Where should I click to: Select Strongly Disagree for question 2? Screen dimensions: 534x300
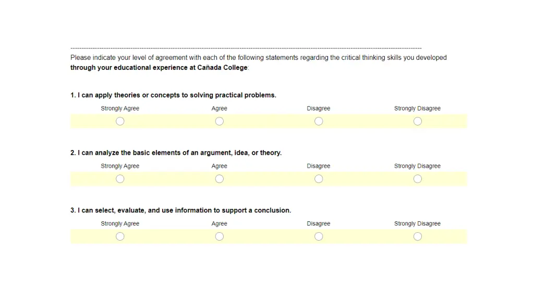[418, 179]
